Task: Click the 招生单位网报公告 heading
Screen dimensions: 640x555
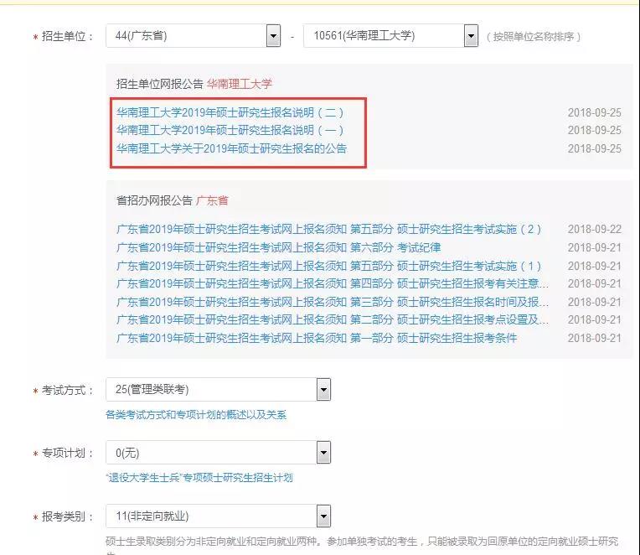Action: [x=160, y=84]
